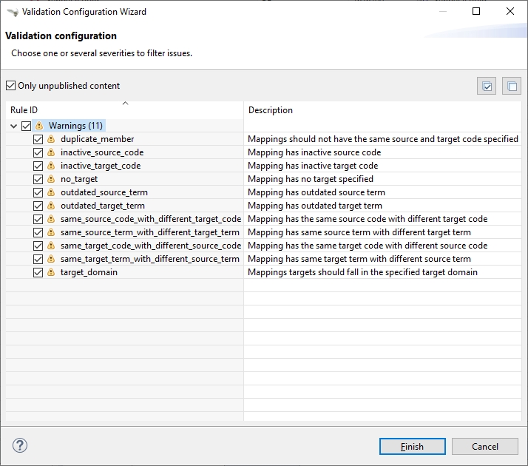Toggle the Warnings (11) group checkbox
The height and width of the screenshot is (466, 528).
[26, 126]
